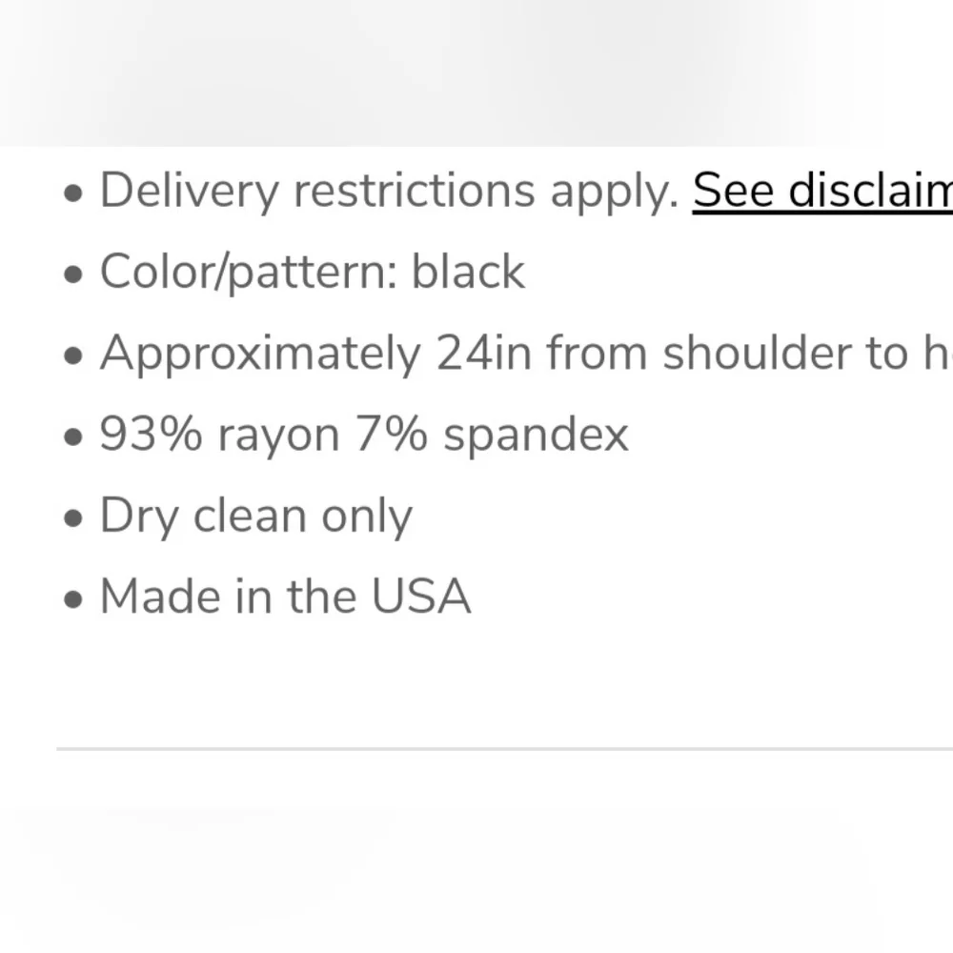
Task: Click the Dry clean only text
Action: [255, 517]
